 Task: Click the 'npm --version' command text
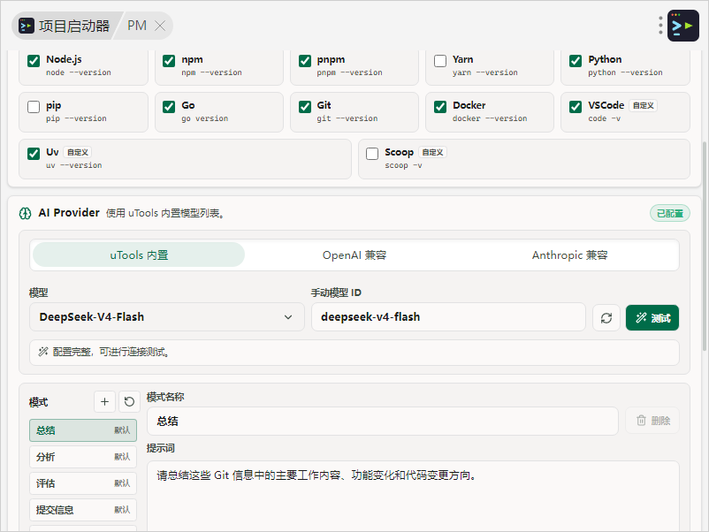point(211,72)
